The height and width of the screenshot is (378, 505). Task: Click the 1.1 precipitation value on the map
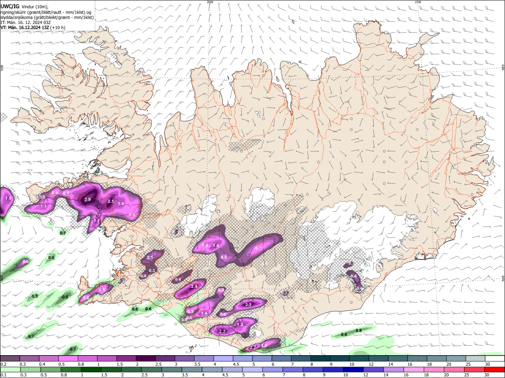pyautogui.click(x=43, y=206)
